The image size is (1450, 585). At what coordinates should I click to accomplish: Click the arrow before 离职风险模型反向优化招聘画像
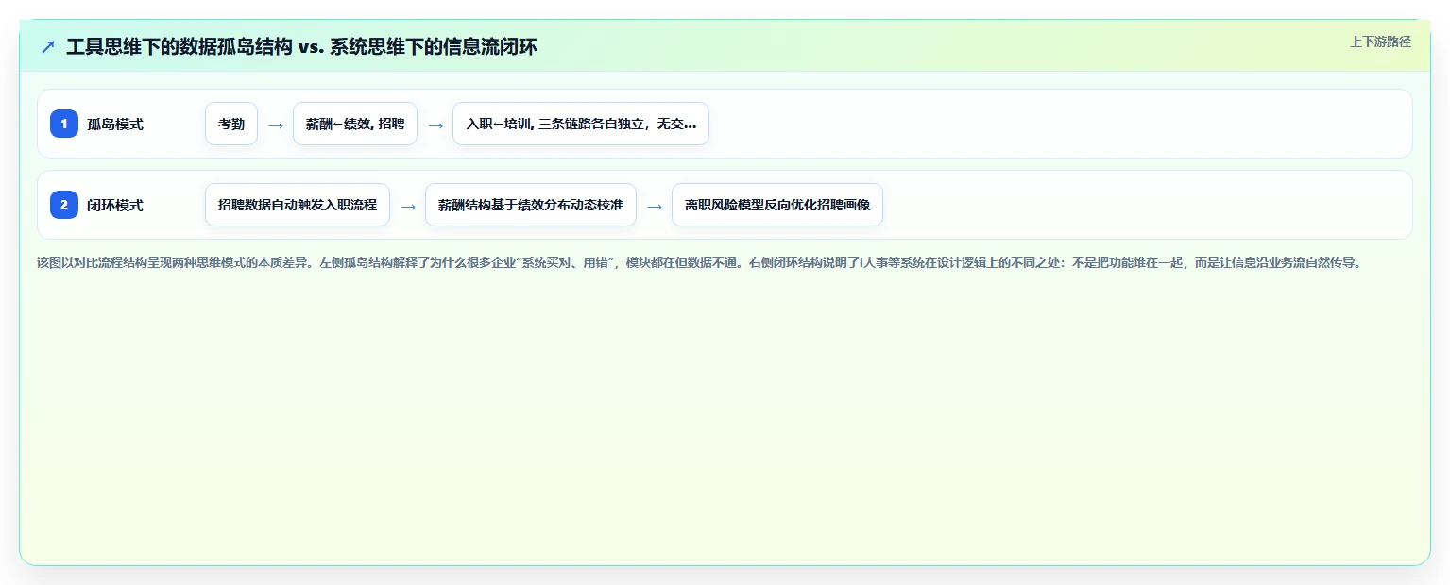(x=655, y=206)
